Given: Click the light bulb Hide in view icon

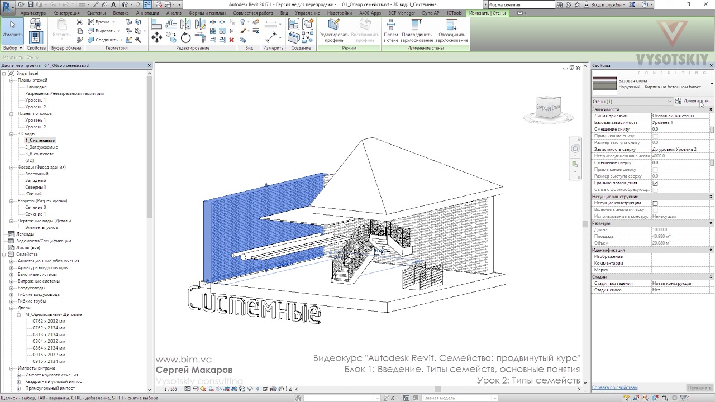Looking at the screenshot, I should 244,22.
